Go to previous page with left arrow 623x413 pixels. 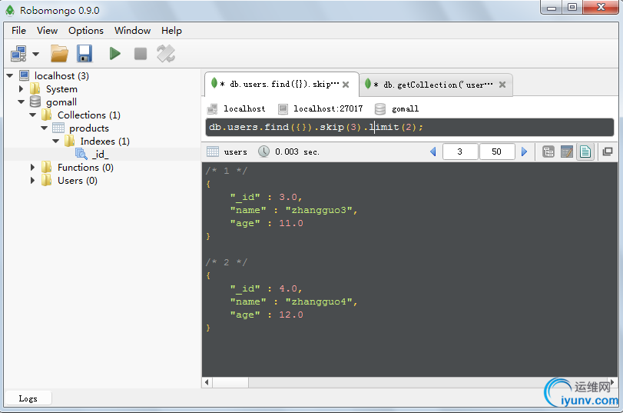(433, 152)
